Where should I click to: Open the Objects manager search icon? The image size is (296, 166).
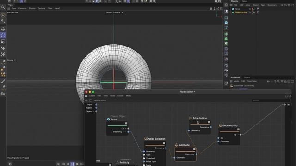[282, 5]
